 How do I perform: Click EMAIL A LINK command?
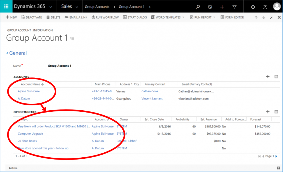click(x=76, y=17)
